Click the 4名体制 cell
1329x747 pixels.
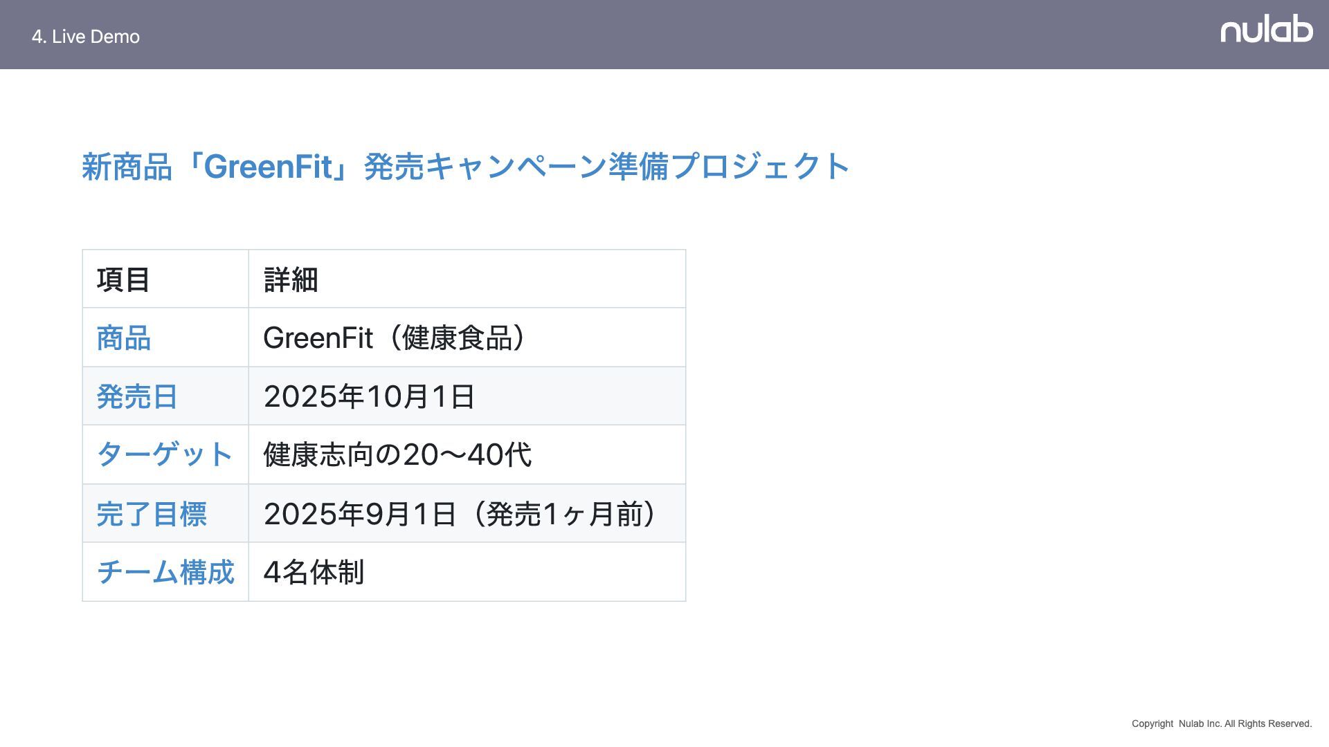pos(467,572)
